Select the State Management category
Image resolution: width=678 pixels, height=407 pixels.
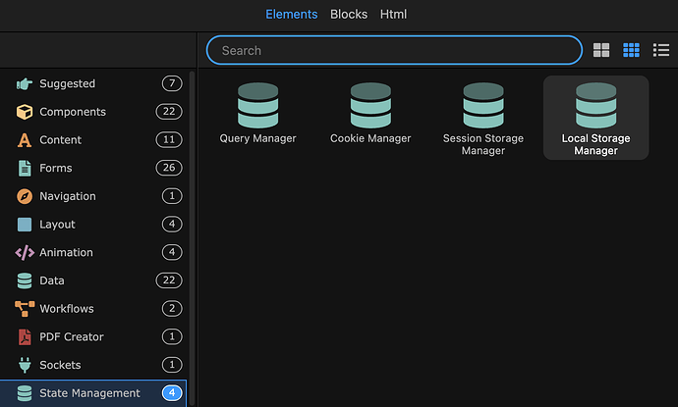(93, 393)
